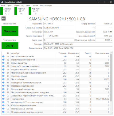Click the disk title SAMSUNG HD502HJ : 500,1 GB

coord(57,19)
